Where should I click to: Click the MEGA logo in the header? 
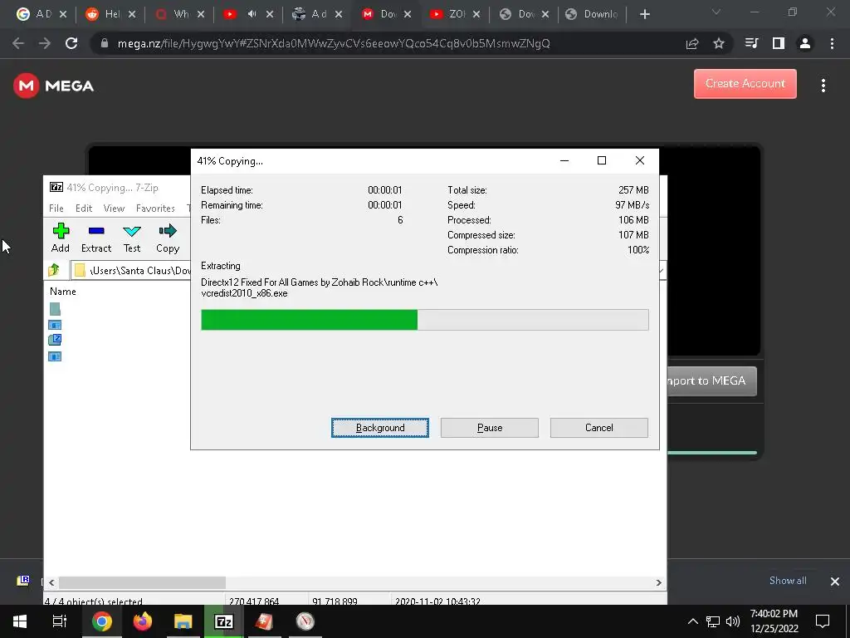(54, 86)
